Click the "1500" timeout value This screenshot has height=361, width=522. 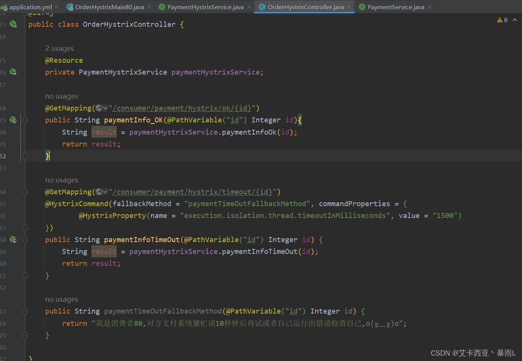(445, 216)
